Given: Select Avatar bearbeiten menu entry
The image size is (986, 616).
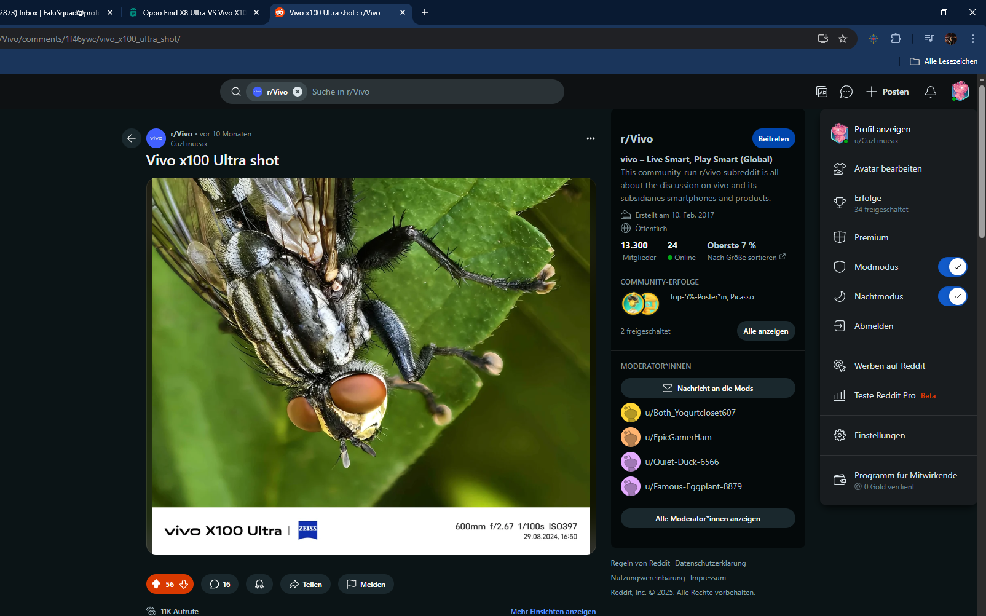Looking at the screenshot, I should [x=898, y=168].
